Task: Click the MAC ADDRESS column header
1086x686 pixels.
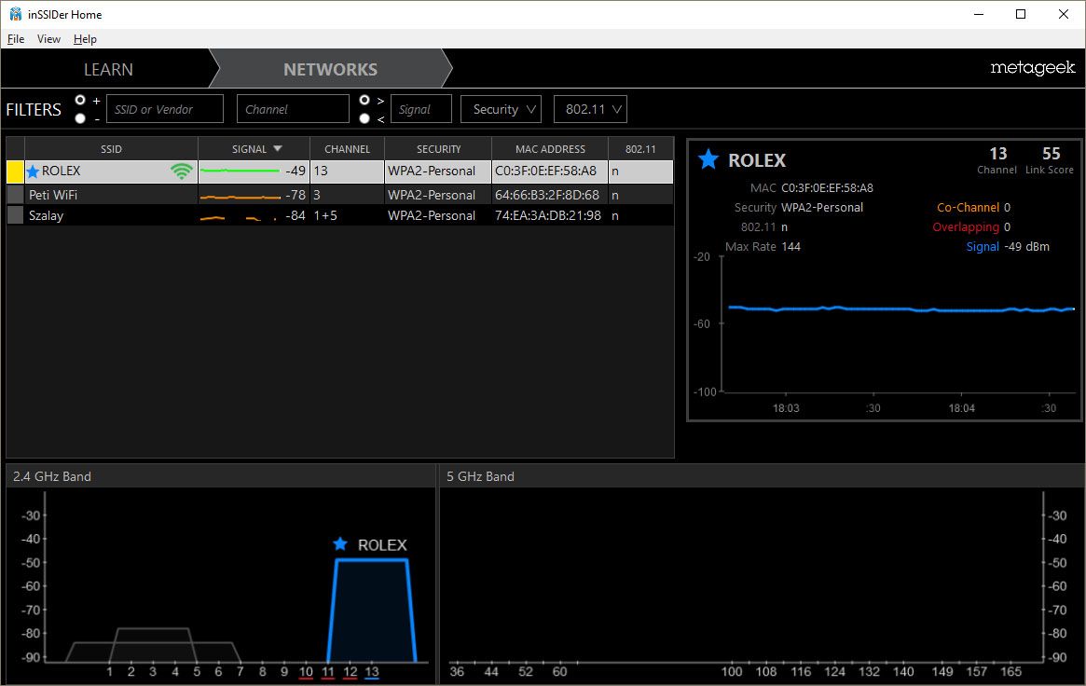Action: [x=550, y=149]
